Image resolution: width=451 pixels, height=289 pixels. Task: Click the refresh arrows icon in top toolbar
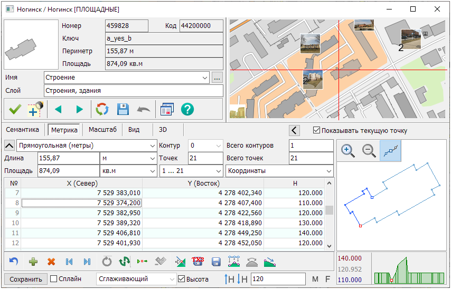[x=102, y=110]
